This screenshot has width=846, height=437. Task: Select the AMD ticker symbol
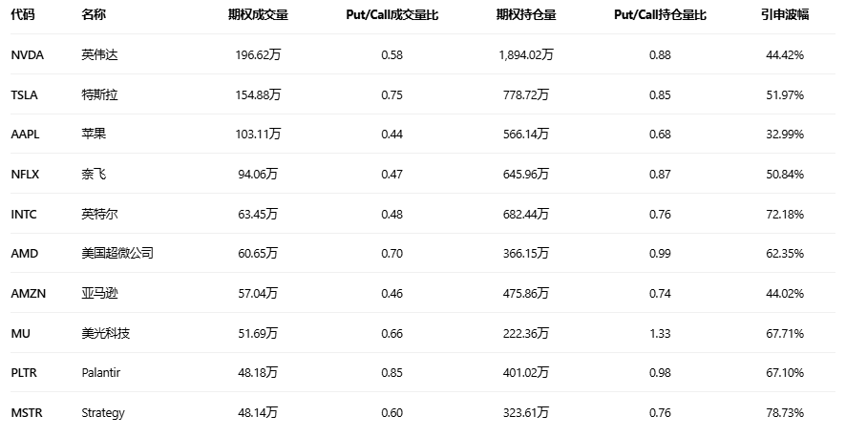coord(24,254)
